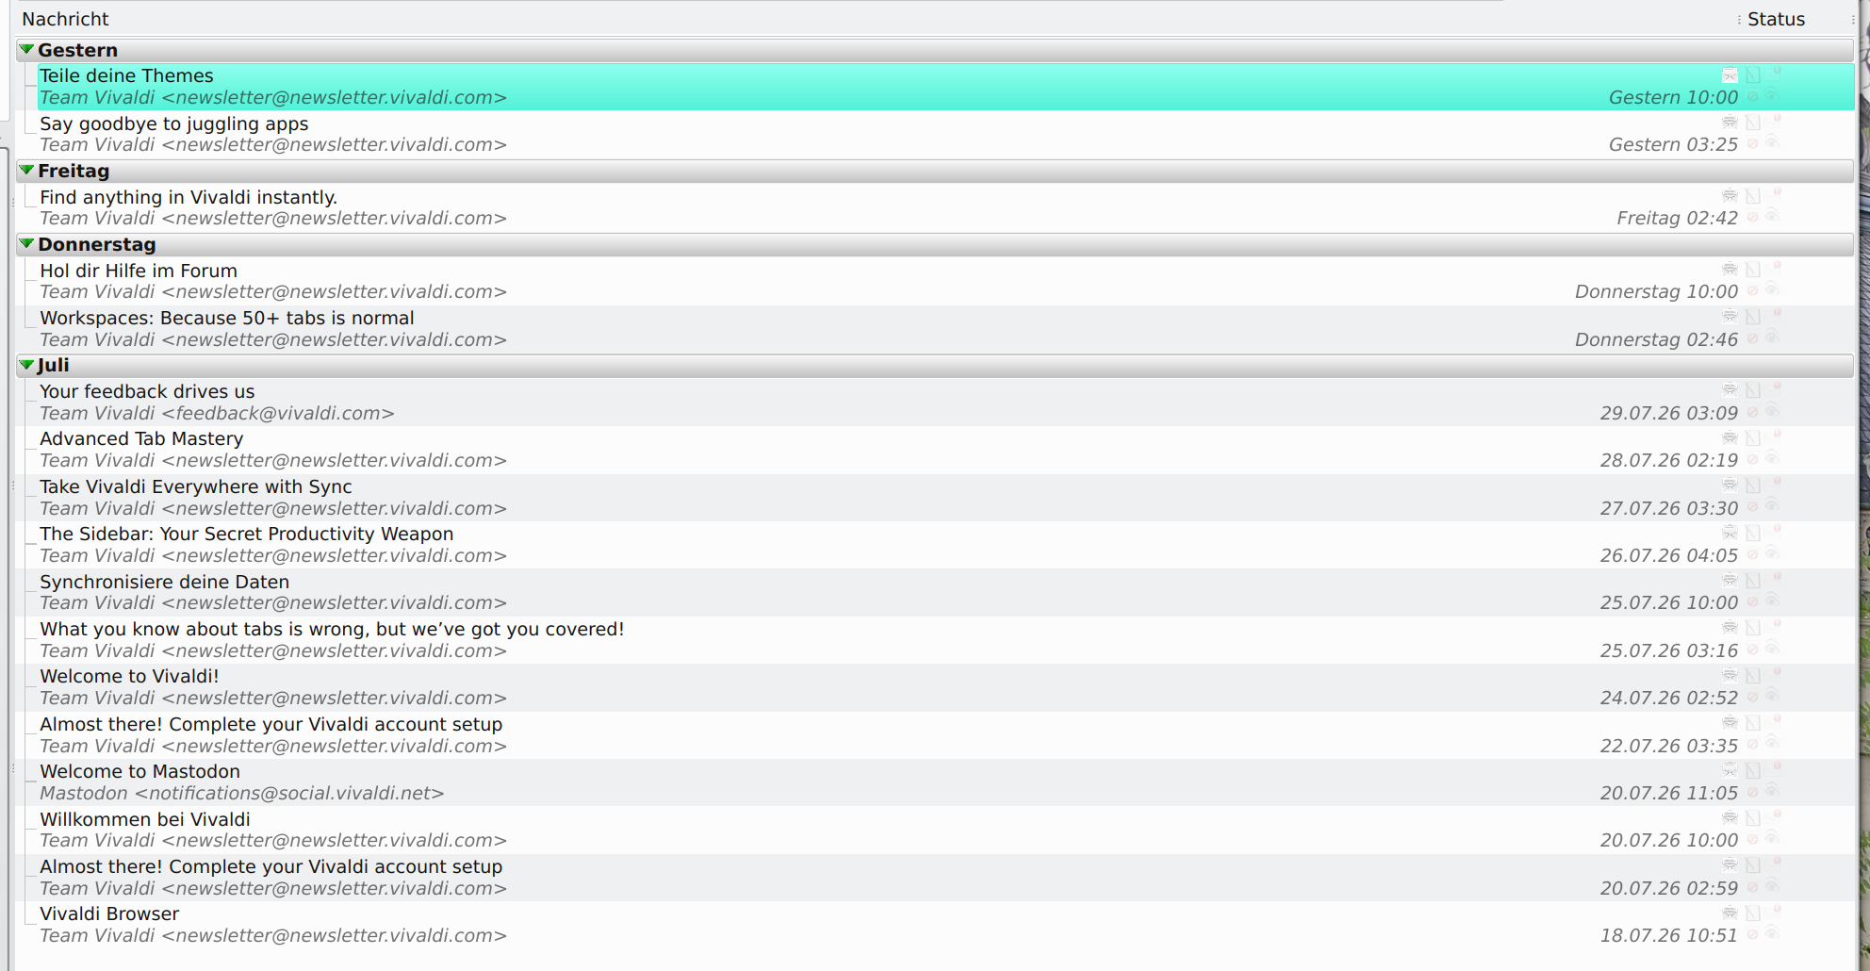Click ignore icon on 'Welcome to Mastodon'
1870x971 pixels.
point(1753,792)
